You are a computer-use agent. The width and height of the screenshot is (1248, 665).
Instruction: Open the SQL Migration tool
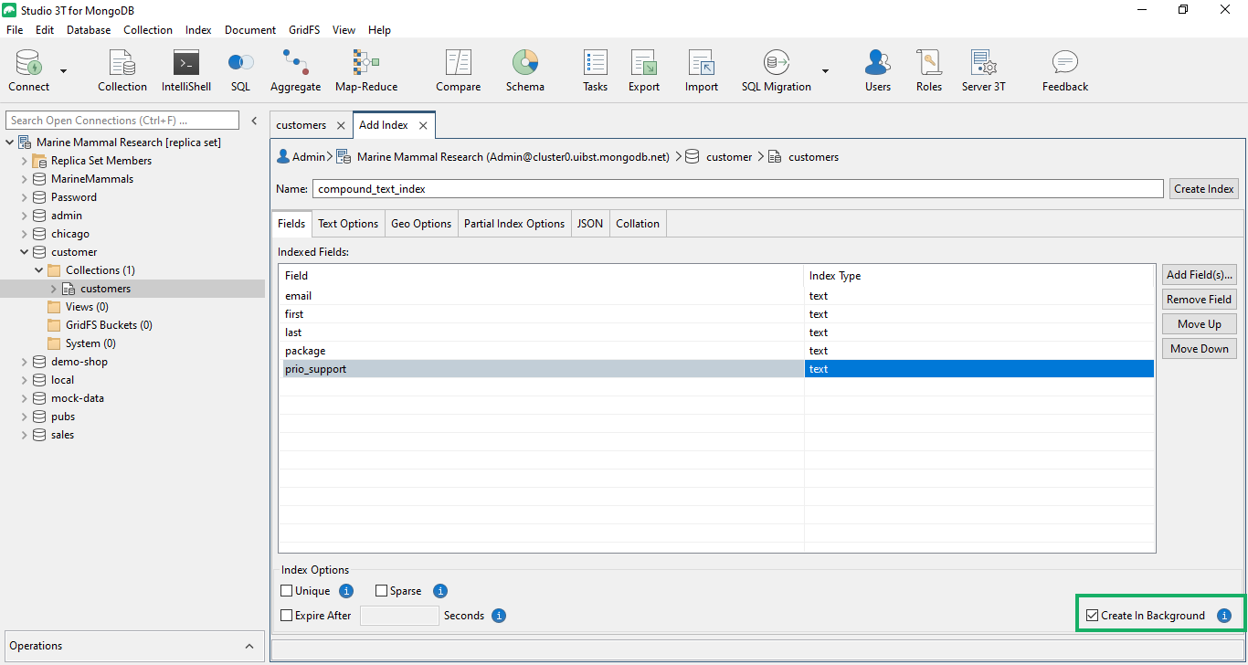775,69
